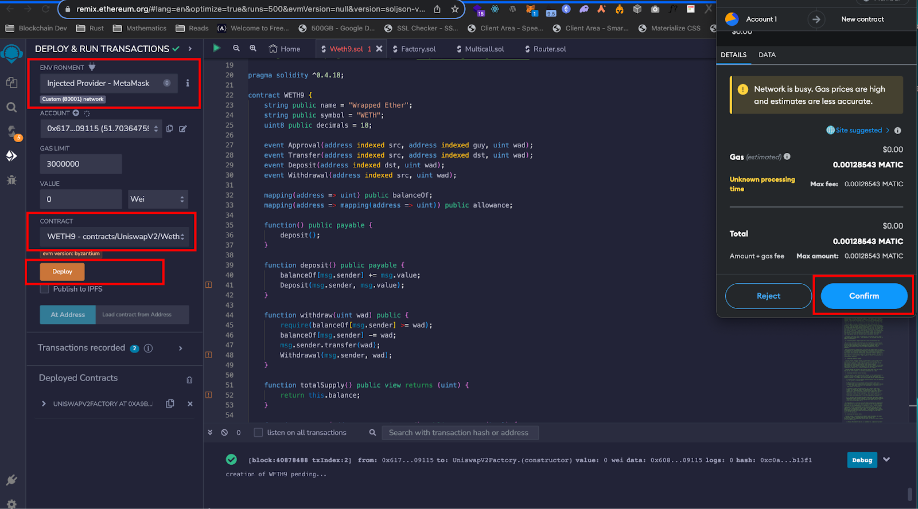Click the transaction hash search field
The width and height of the screenshot is (918, 509).
point(460,433)
